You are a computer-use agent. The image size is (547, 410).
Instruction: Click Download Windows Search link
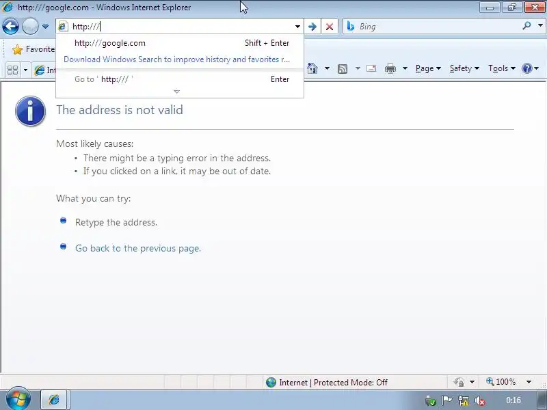(x=176, y=59)
